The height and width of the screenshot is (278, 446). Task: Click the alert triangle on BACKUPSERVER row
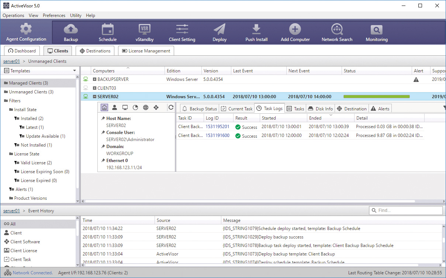(416, 79)
